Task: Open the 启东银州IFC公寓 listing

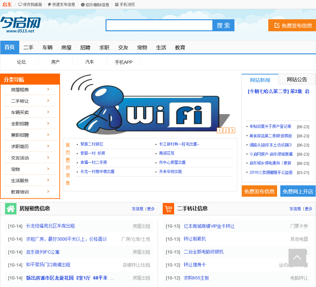Action: [43, 252]
